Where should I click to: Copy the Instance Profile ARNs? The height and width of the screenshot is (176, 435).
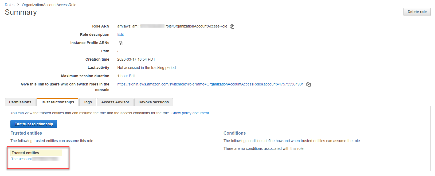click(121, 43)
